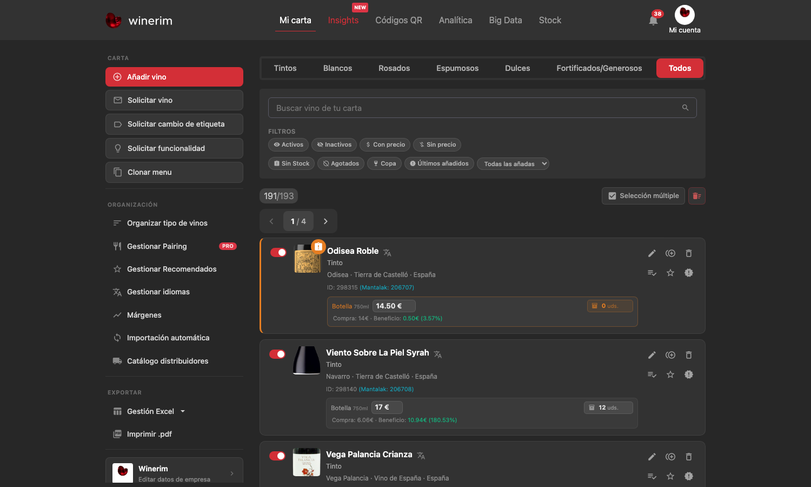Delete Viento Sobre La Piel Syrah via trash icon
This screenshot has width=811, height=487.
coord(689,355)
